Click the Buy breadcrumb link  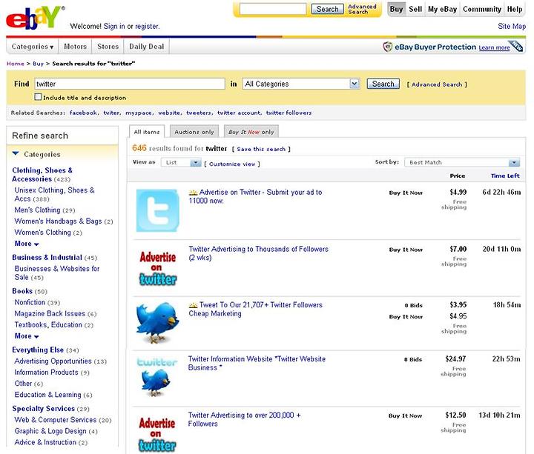coord(38,64)
